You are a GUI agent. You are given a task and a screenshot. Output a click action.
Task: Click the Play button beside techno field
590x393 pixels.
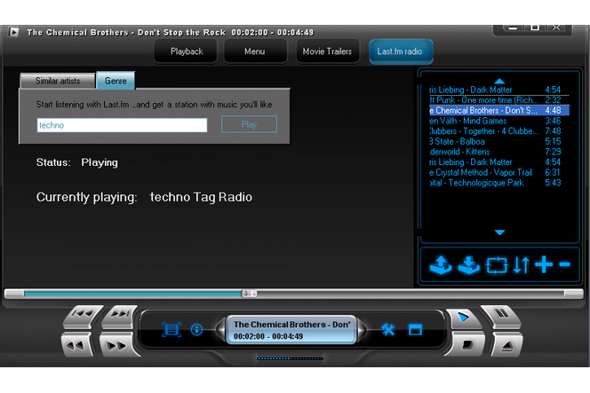[249, 124]
